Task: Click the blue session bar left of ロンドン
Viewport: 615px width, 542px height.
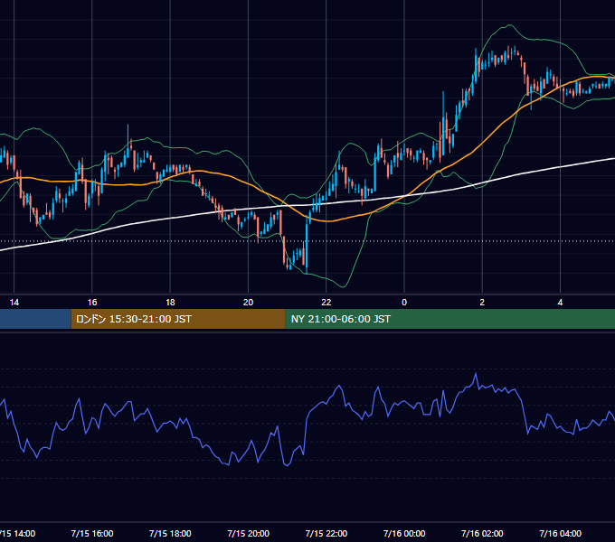Action: [x=35, y=319]
